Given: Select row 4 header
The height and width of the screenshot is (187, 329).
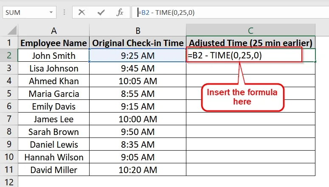Looking at the screenshot, I should 9,81.
